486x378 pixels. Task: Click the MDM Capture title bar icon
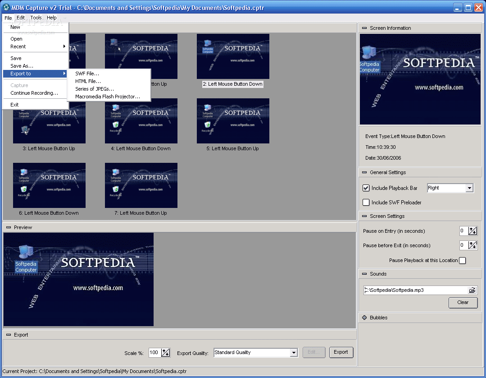point(6,7)
